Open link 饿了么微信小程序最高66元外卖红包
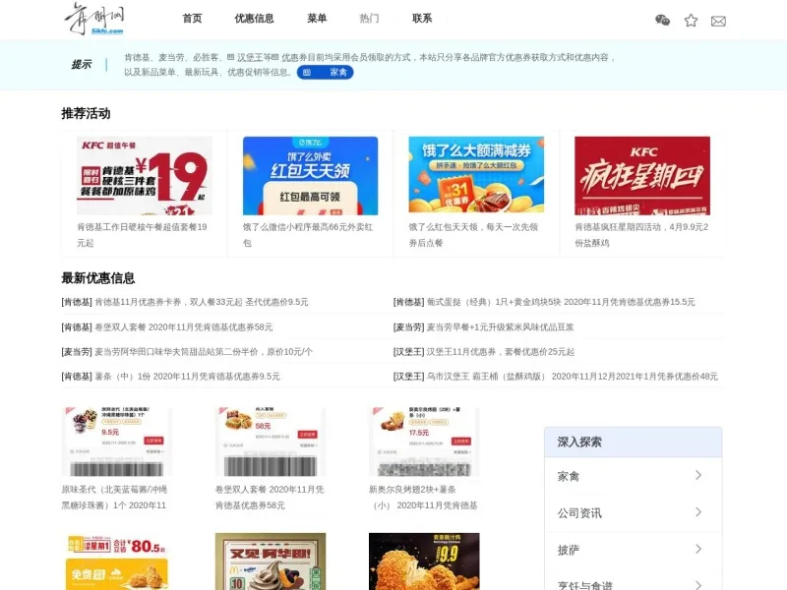This screenshot has width=787, height=590. tap(308, 235)
